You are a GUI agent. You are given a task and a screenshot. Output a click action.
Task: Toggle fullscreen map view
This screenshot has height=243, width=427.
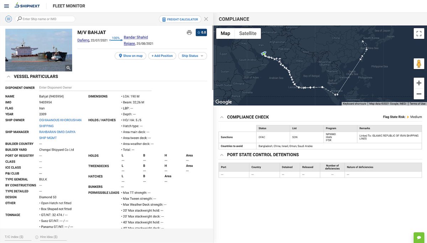coord(419,33)
